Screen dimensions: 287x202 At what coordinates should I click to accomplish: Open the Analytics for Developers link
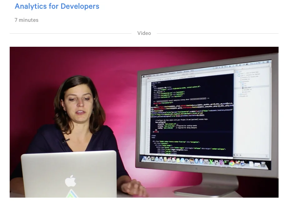(57, 6)
